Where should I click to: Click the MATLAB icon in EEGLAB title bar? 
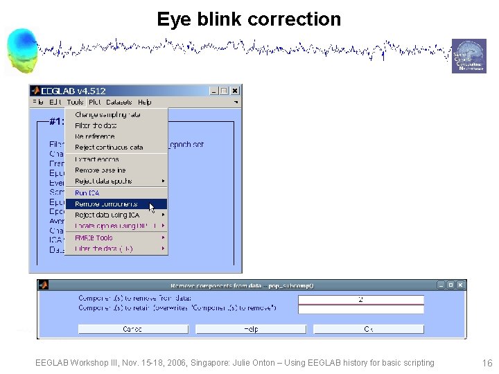click(x=35, y=91)
